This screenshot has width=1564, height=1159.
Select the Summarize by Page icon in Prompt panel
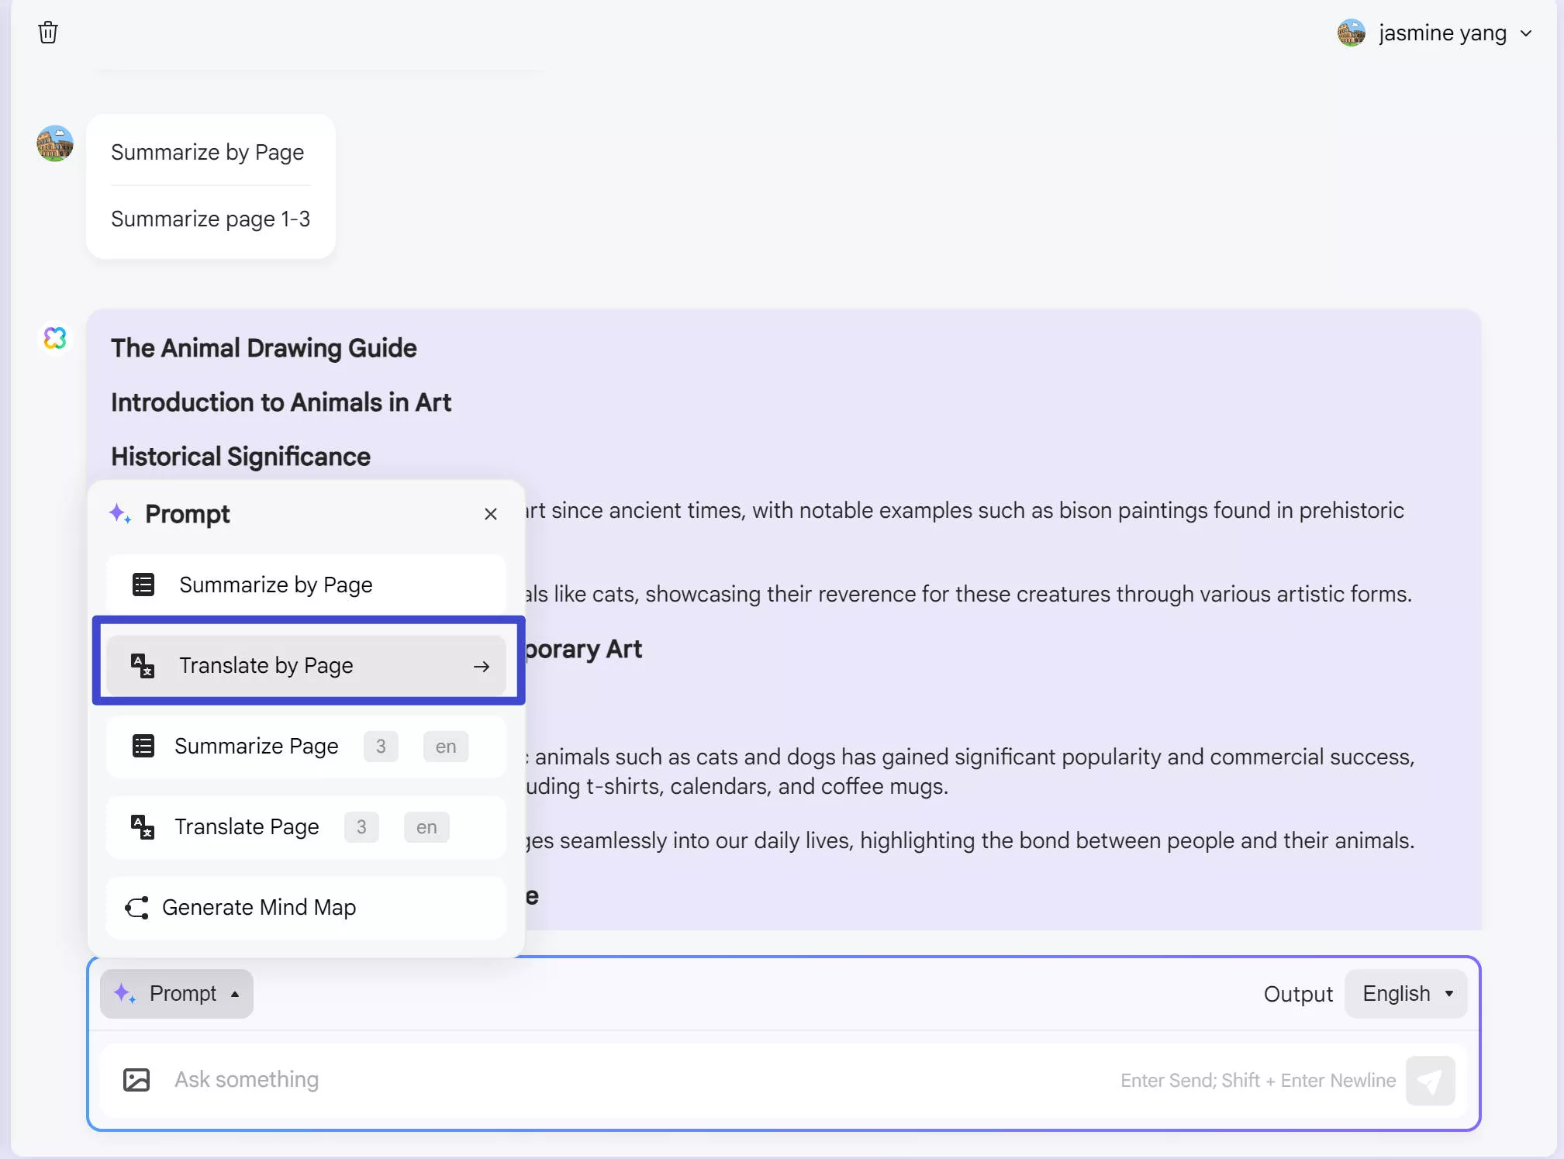[x=143, y=584]
